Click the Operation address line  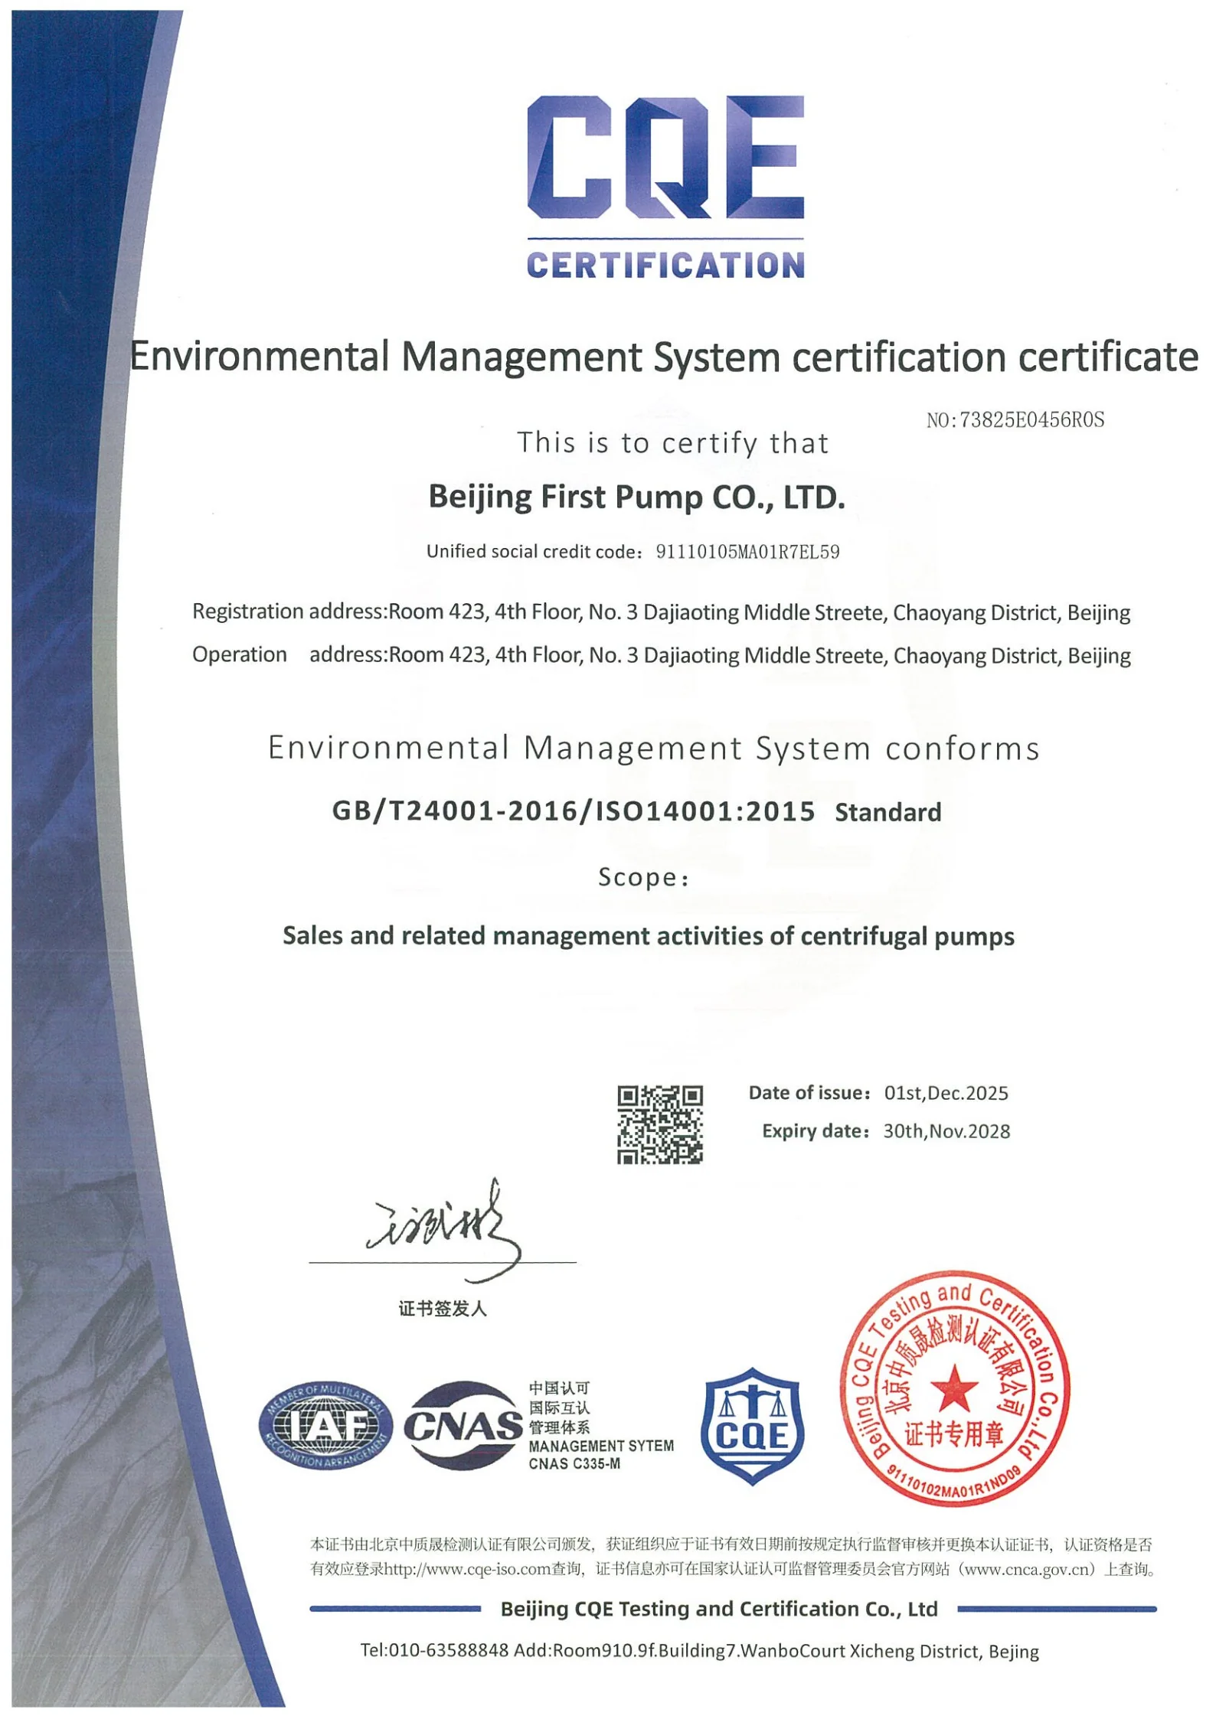(x=662, y=655)
